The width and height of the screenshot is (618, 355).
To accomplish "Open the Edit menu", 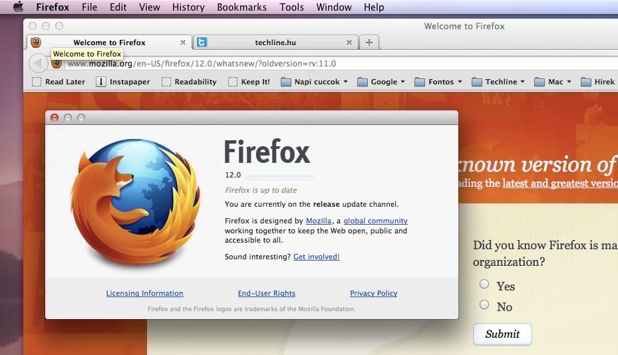I will coord(118,7).
